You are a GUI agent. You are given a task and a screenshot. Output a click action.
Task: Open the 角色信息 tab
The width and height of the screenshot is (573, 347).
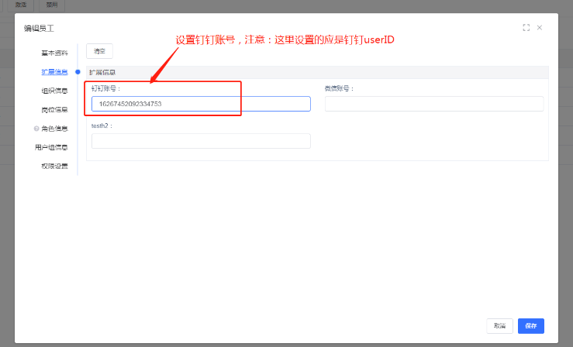tap(55, 129)
